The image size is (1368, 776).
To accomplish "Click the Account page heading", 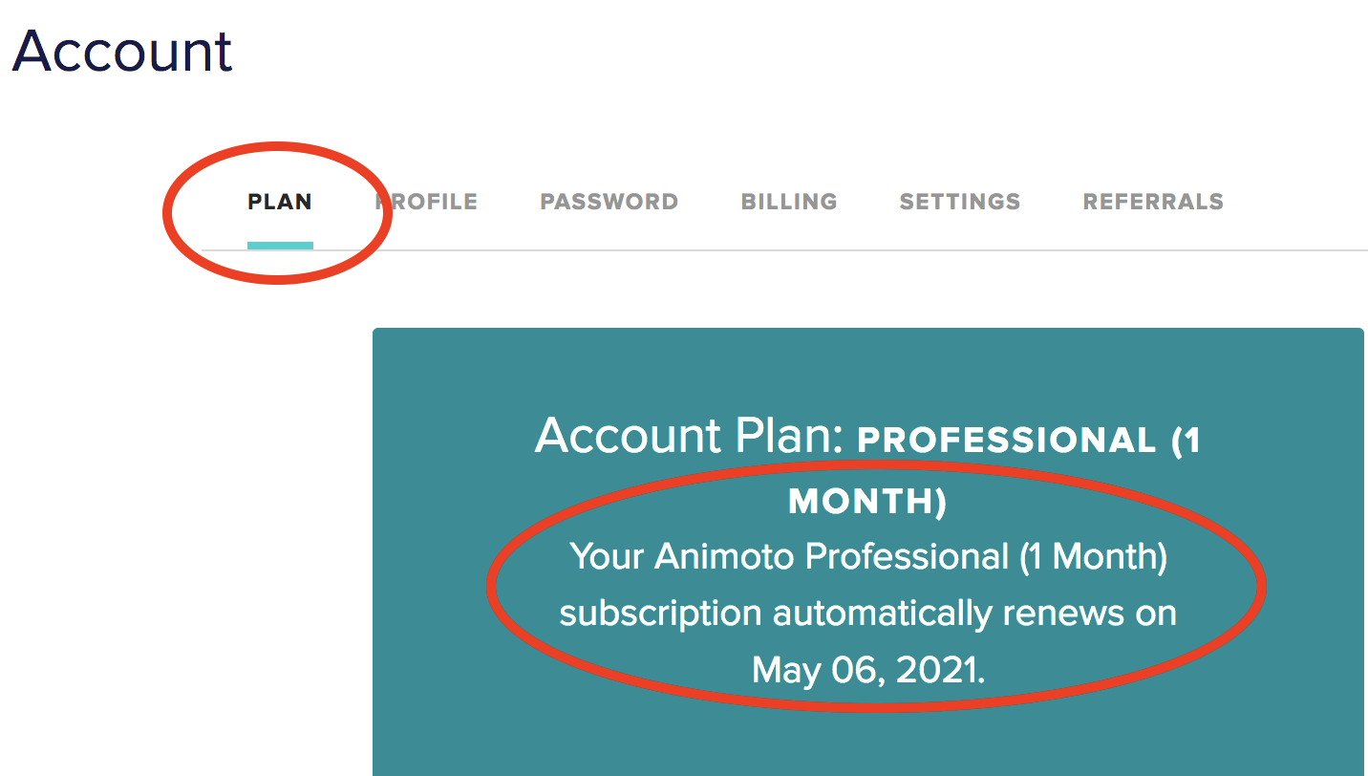I will pyautogui.click(x=122, y=50).
